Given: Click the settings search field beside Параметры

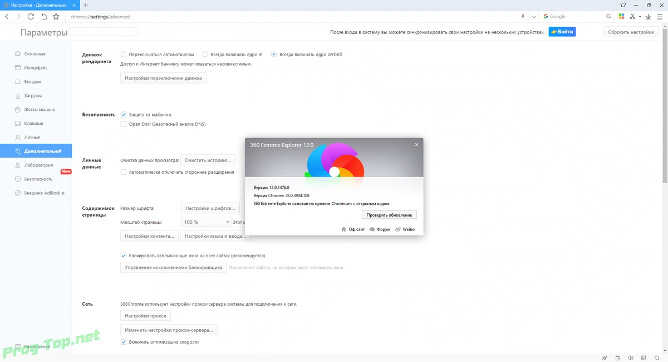Looking at the screenshot, I should [103, 32].
